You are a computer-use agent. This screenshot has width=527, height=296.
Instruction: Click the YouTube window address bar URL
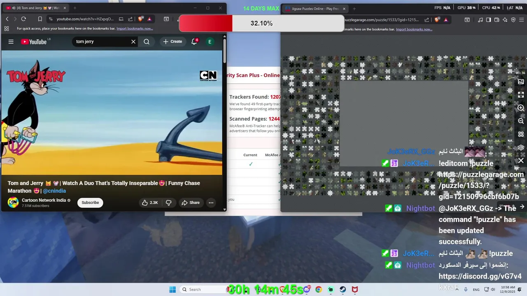pyautogui.click(x=85, y=19)
